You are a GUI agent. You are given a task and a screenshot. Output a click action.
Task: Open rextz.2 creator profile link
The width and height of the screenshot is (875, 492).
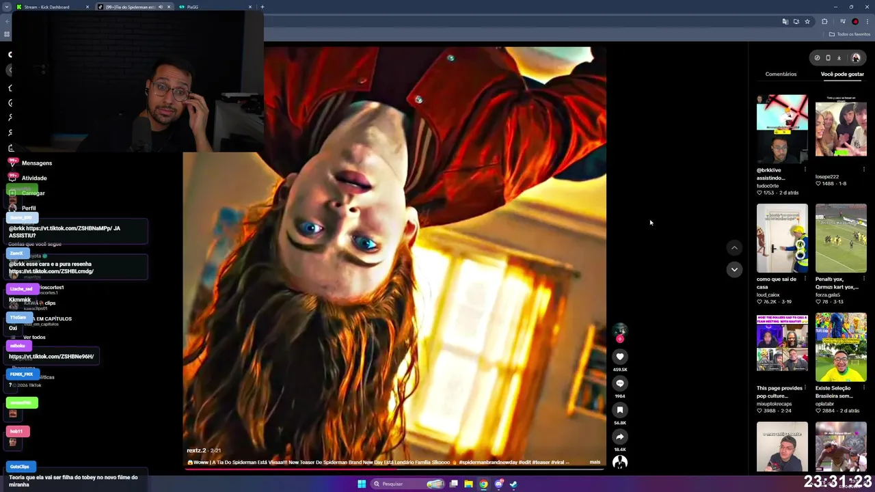click(196, 450)
